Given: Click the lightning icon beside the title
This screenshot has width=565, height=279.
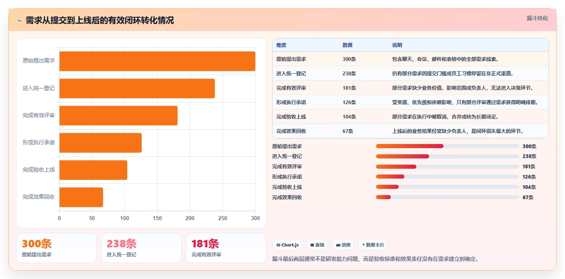Looking at the screenshot, I should (19, 21).
